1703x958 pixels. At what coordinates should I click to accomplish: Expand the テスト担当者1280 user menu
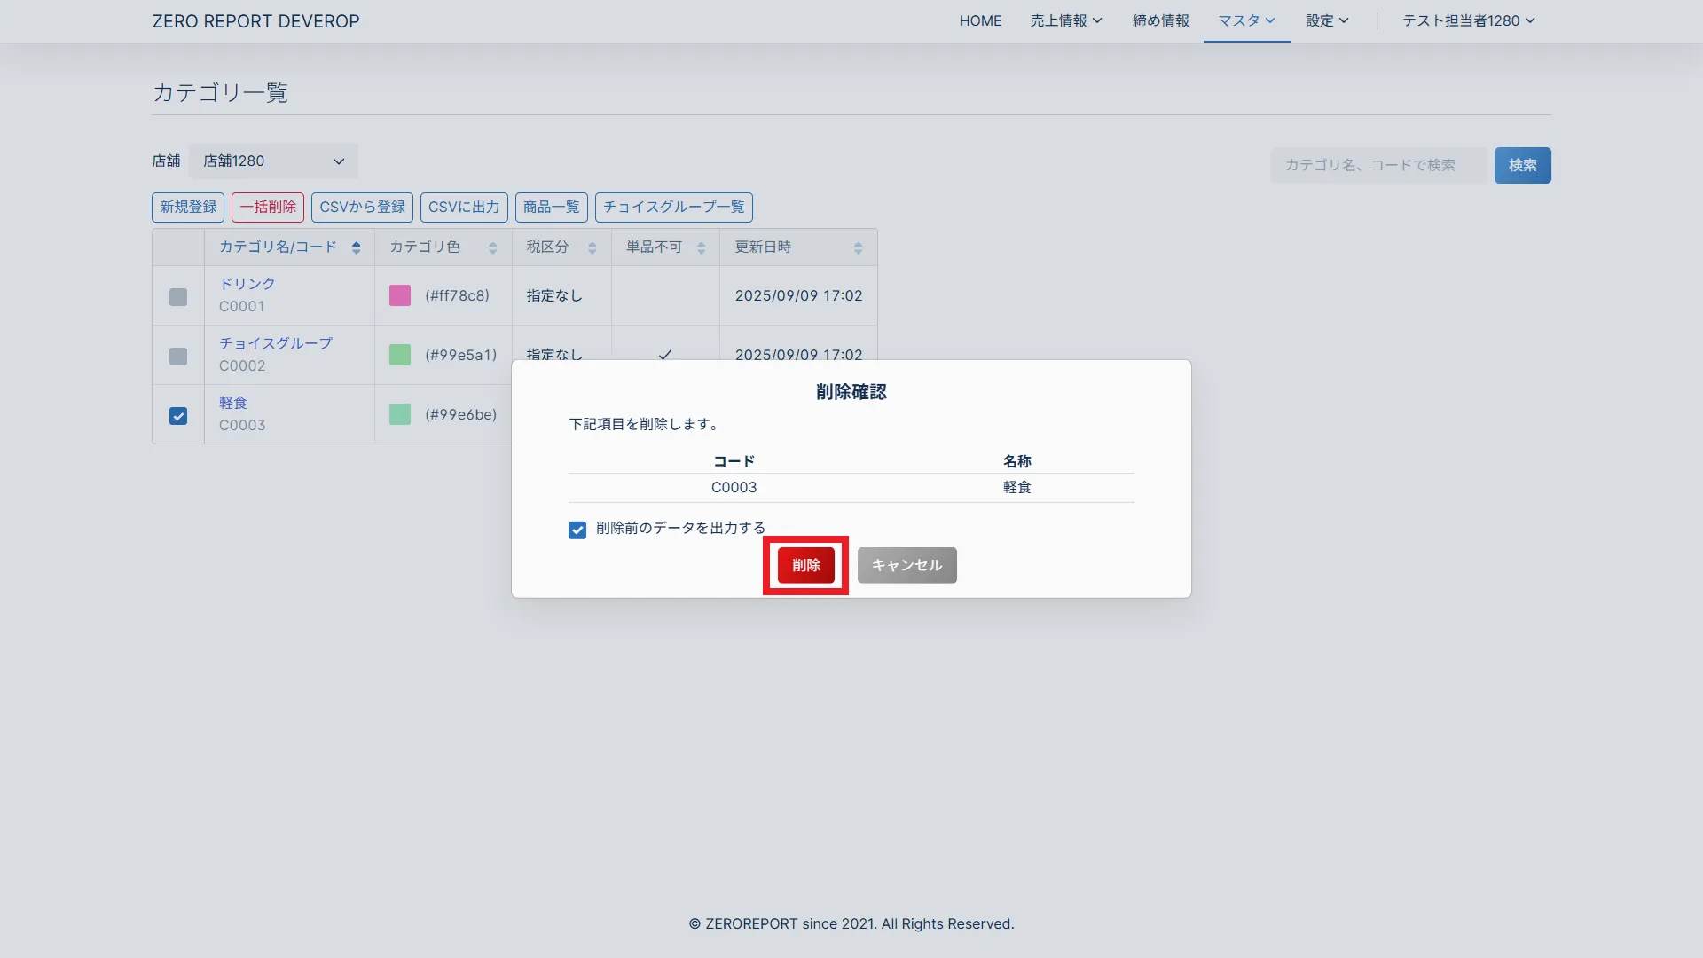(1468, 20)
